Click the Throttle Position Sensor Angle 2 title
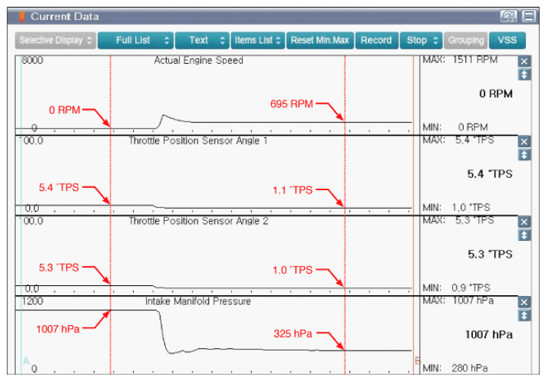 198,221
